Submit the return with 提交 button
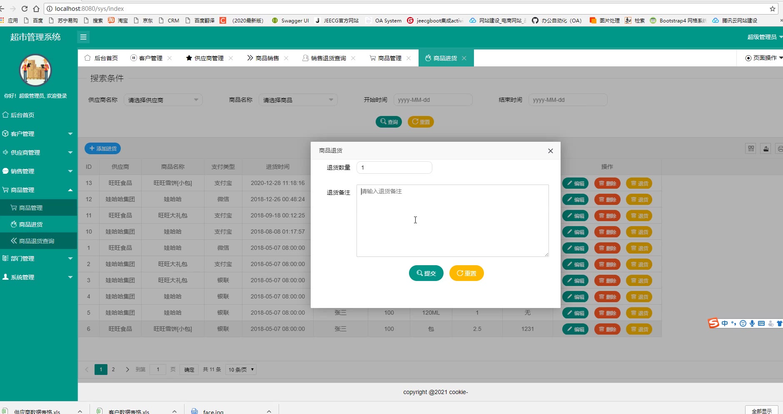Viewport: 783px width, 414px height. 426,273
